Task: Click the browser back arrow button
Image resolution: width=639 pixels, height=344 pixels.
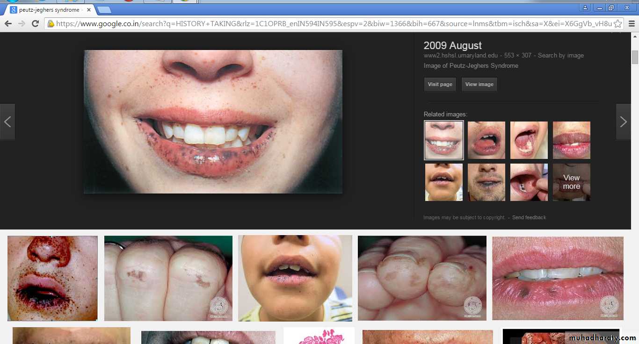Action: coord(8,23)
